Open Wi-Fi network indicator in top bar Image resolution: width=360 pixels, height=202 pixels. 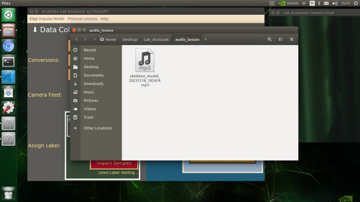[x=304, y=3]
